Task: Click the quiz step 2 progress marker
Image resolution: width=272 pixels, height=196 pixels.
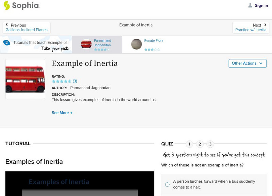Action: (x=200, y=144)
